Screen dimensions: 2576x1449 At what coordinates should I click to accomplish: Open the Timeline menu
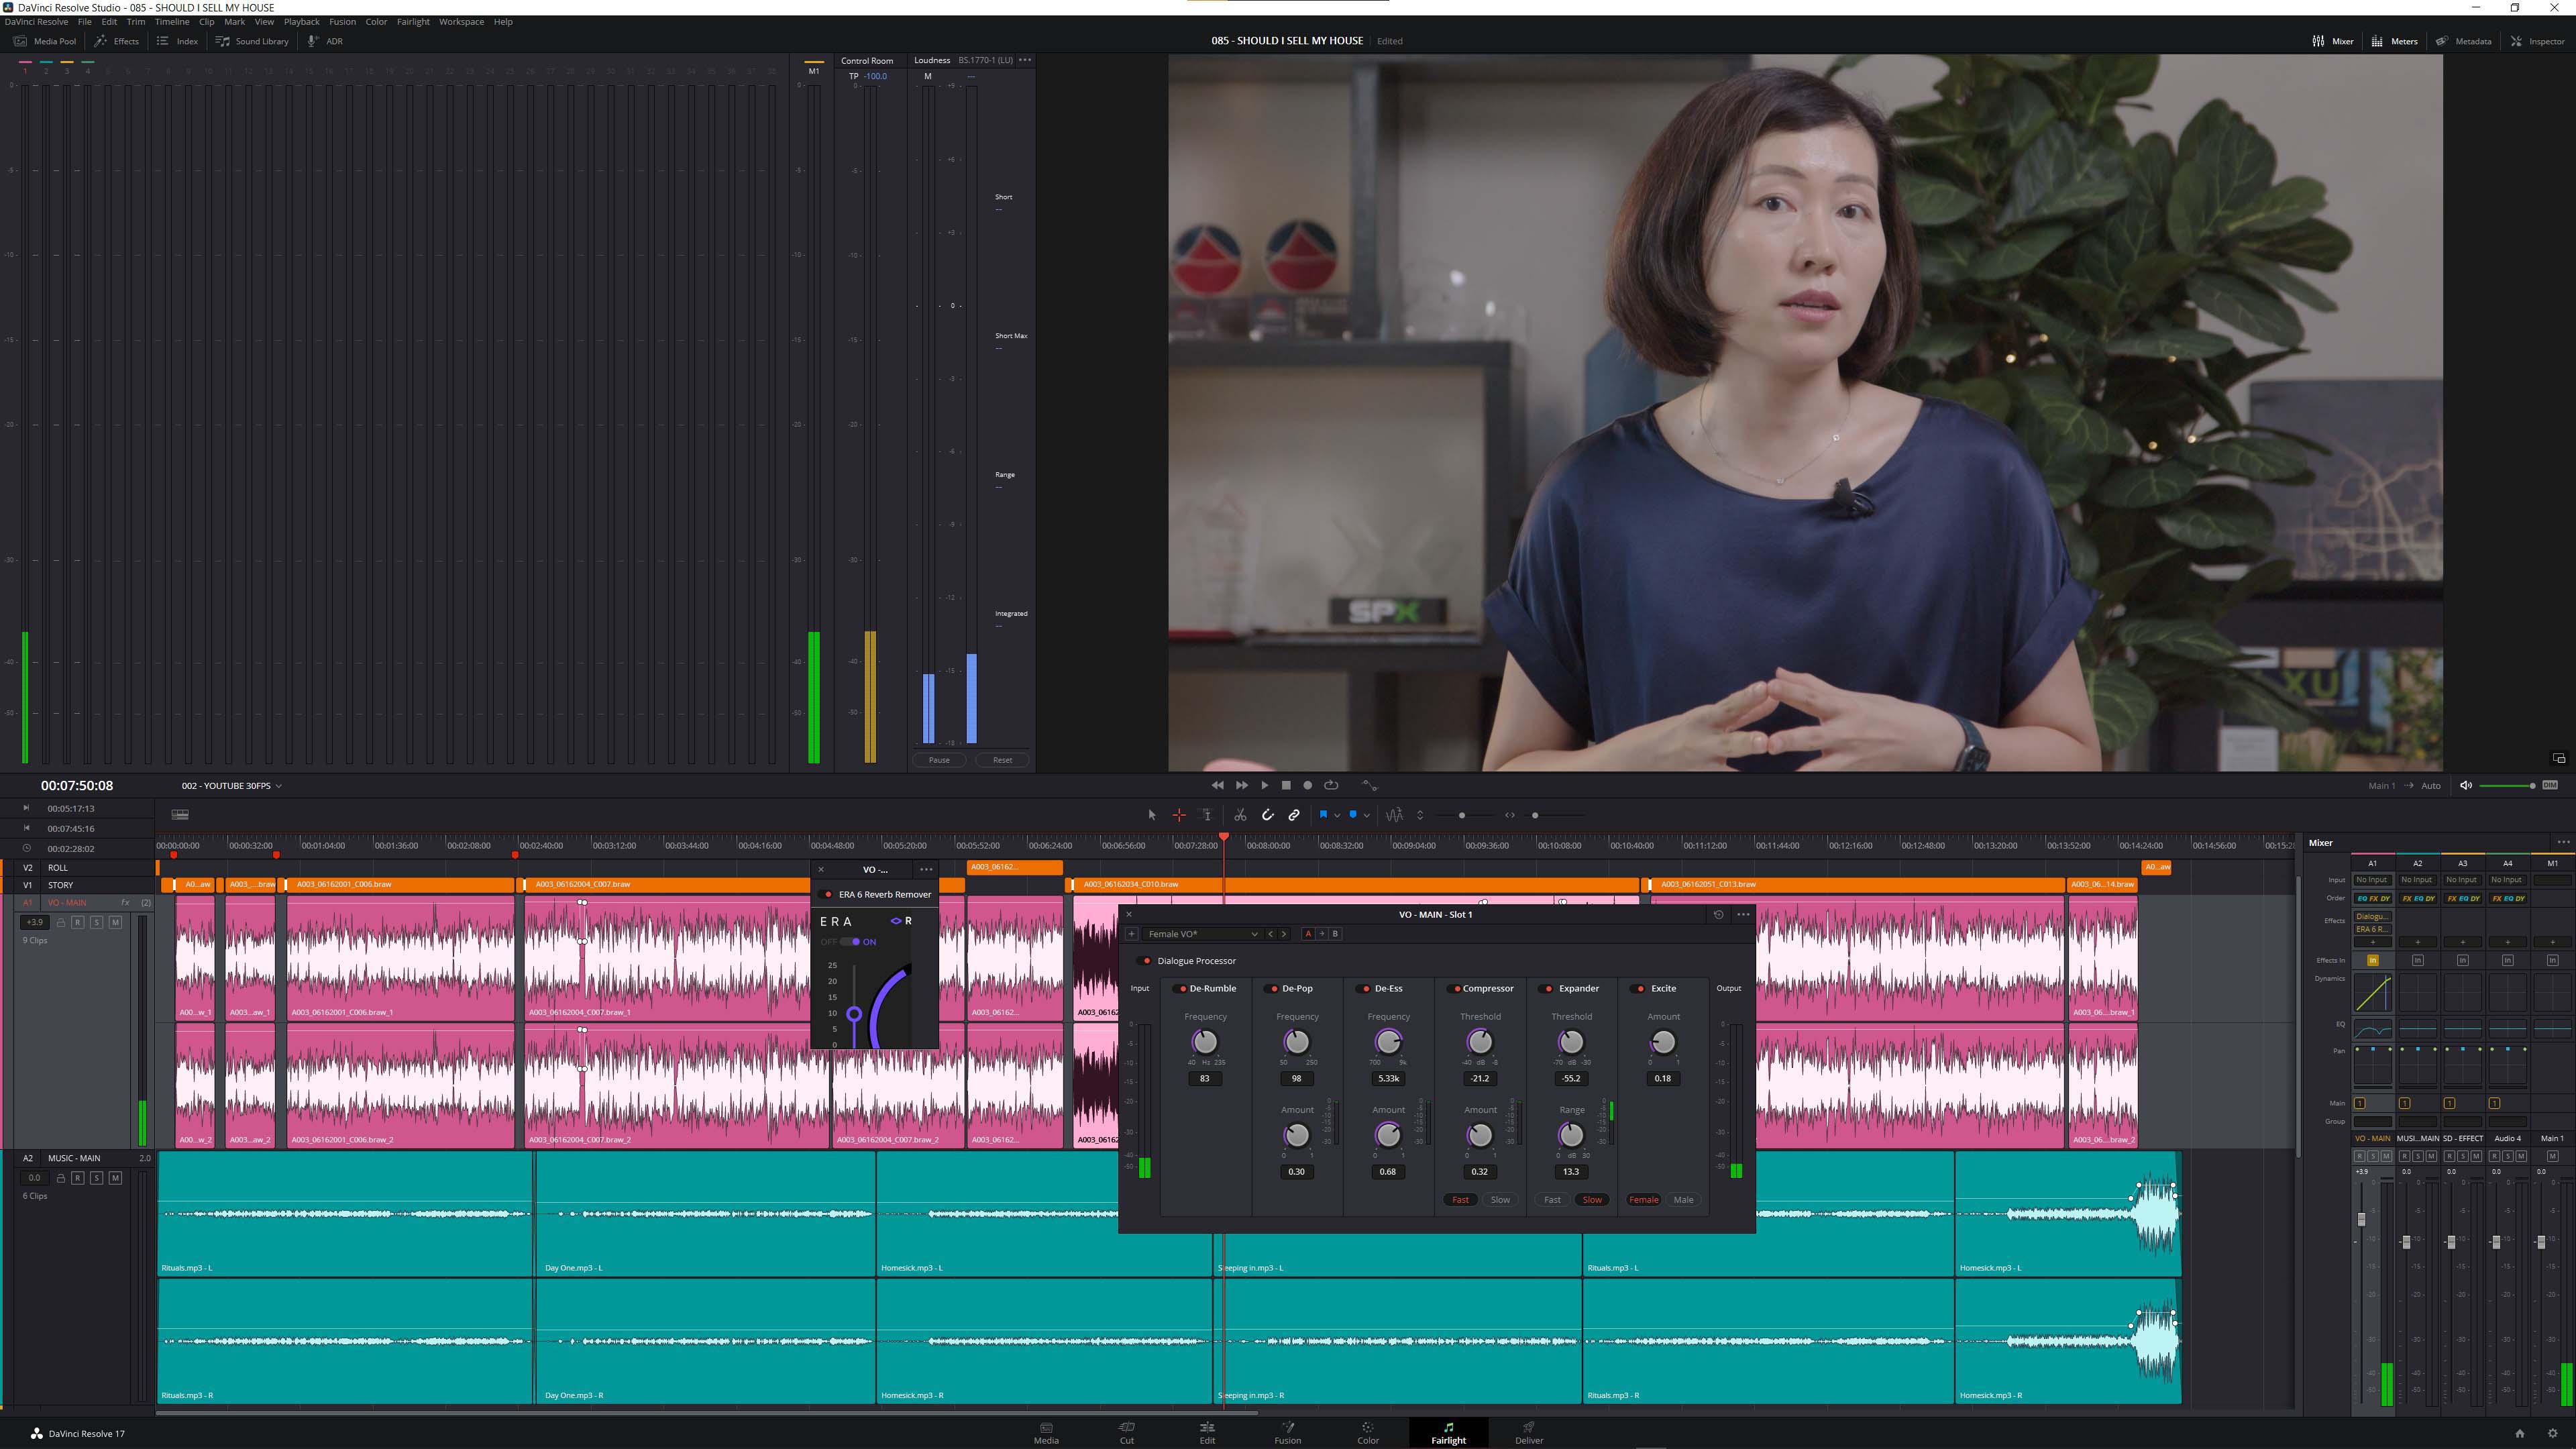[x=172, y=21]
